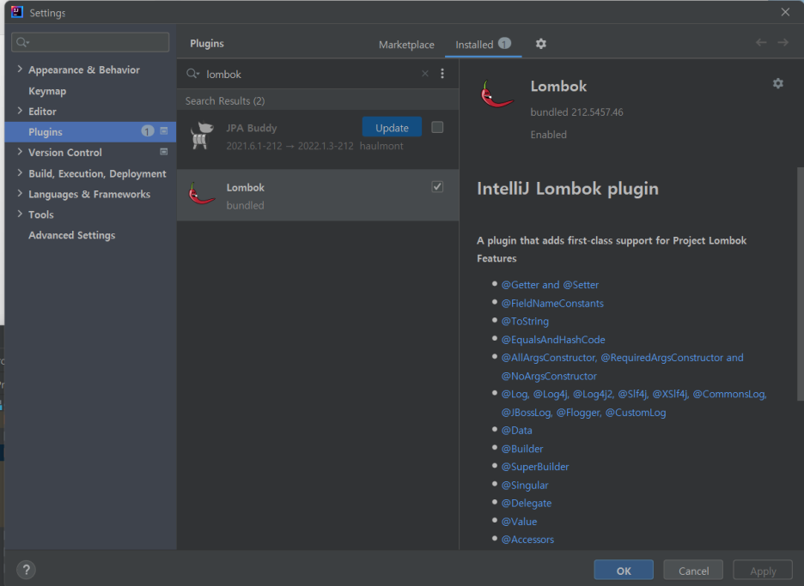
Task: Clear the lombok search text
Action: (x=425, y=74)
